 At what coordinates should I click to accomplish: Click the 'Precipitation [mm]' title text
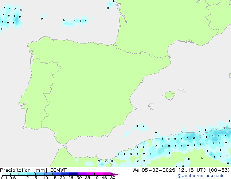[24, 170]
